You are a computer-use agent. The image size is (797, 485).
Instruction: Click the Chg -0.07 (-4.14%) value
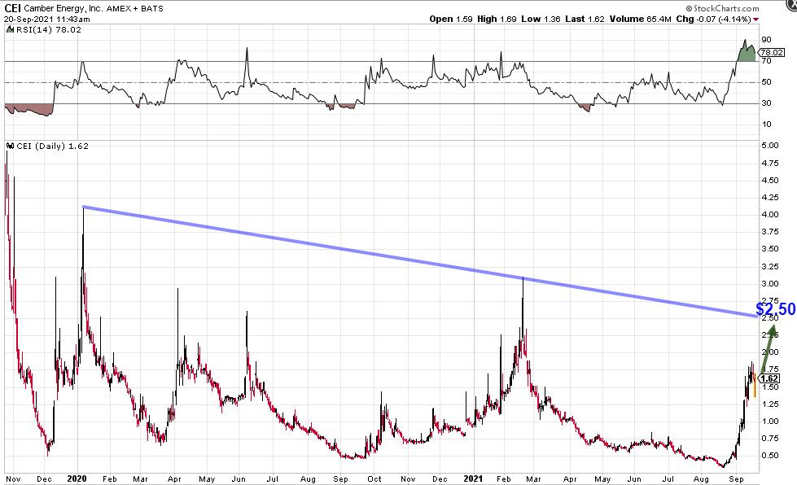coord(713,19)
